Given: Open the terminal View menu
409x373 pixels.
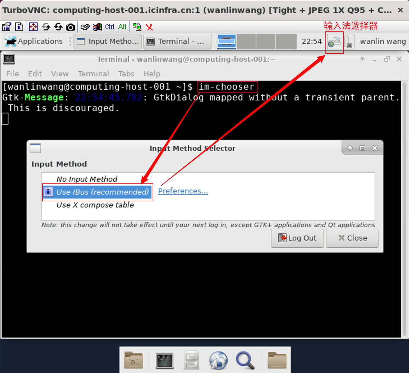Looking at the screenshot, I should pos(60,74).
